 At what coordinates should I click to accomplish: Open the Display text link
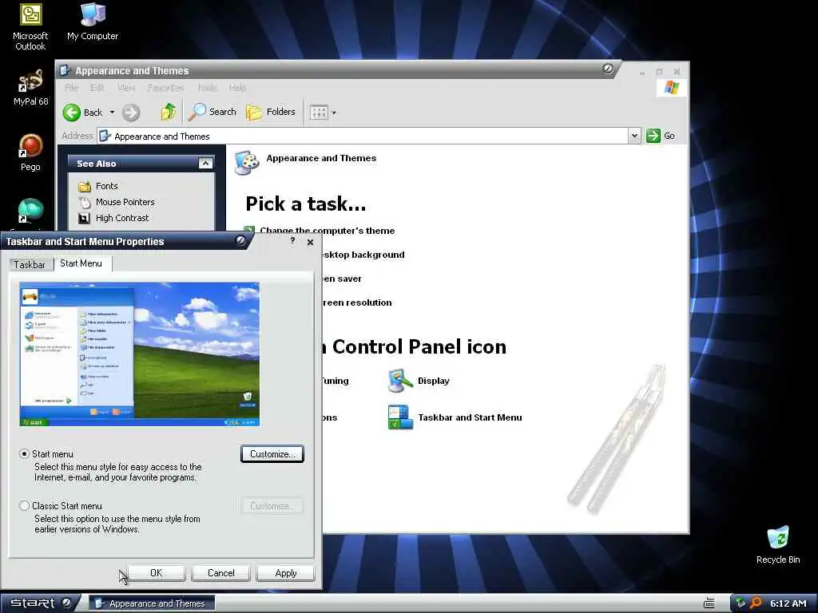point(434,381)
